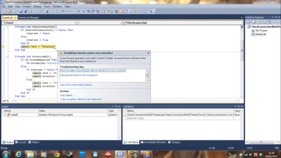Click Search for more Help Online
Screen dimensions: 281x158
click(x=76, y=85)
